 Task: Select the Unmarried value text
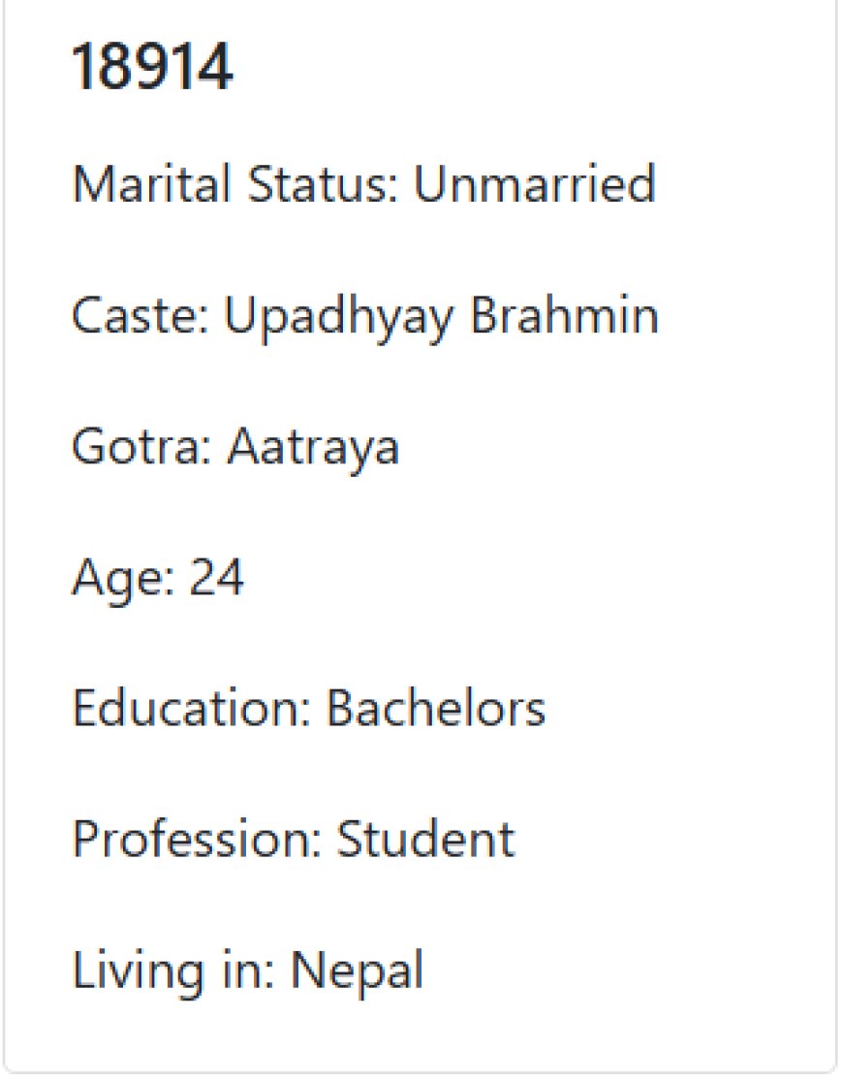[x=534, y=183]
